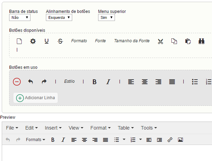Viewport: 212px width, 161px height.
Task: Click the gear icon in available buttons
Action: tap(33, 41)
